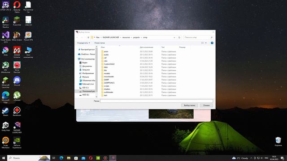The width and height of the screenshot is (287, 161).
Task: Open the uTorrent desktop shortcut
Action: (17, 97)
